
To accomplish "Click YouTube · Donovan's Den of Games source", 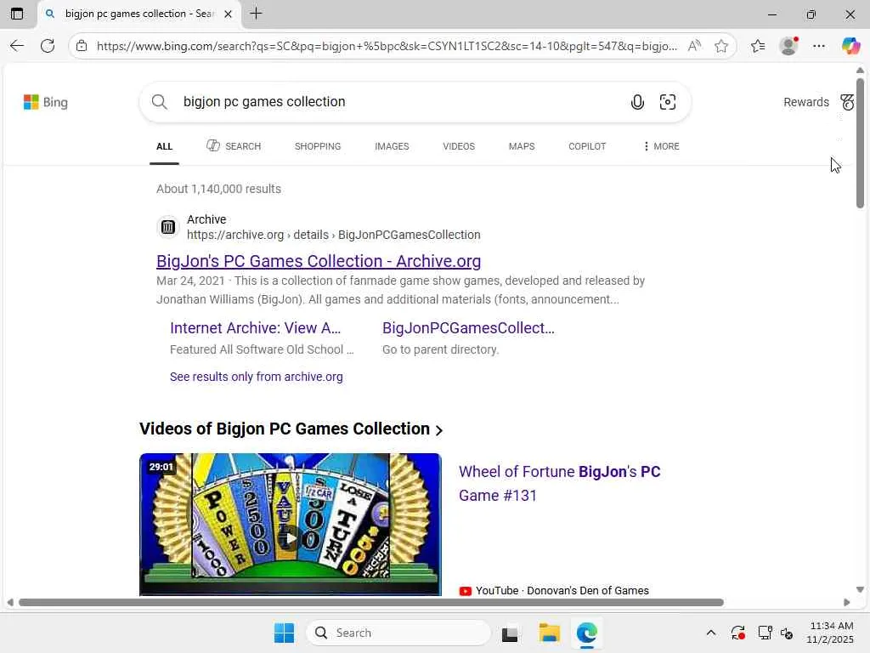I will [554, 590].
